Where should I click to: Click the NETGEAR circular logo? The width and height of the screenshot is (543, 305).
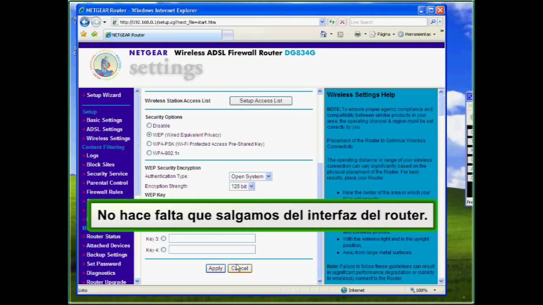point(105,65)
